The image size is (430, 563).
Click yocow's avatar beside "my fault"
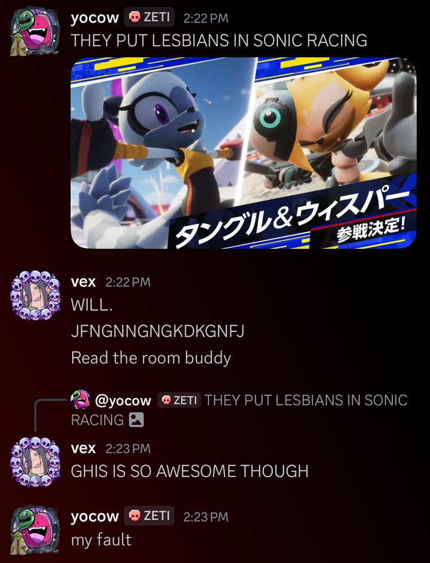click(34, 530)
